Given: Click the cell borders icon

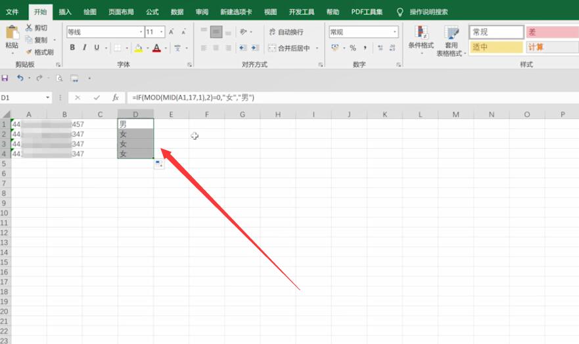Looking at the screenshot, I should point(118,47).
